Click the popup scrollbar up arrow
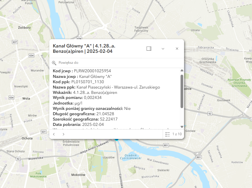The height and width of the screenshot is (188, 252). pos(182,70)
